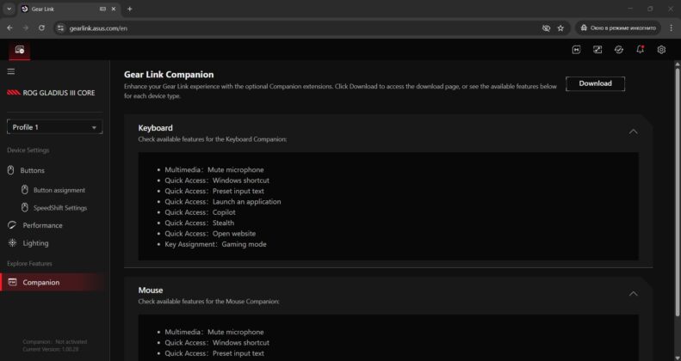Screen dimensions: 681x361
Task: Click the forward navigation arrow
Action: pyautogui.click(x=26, y=28)
